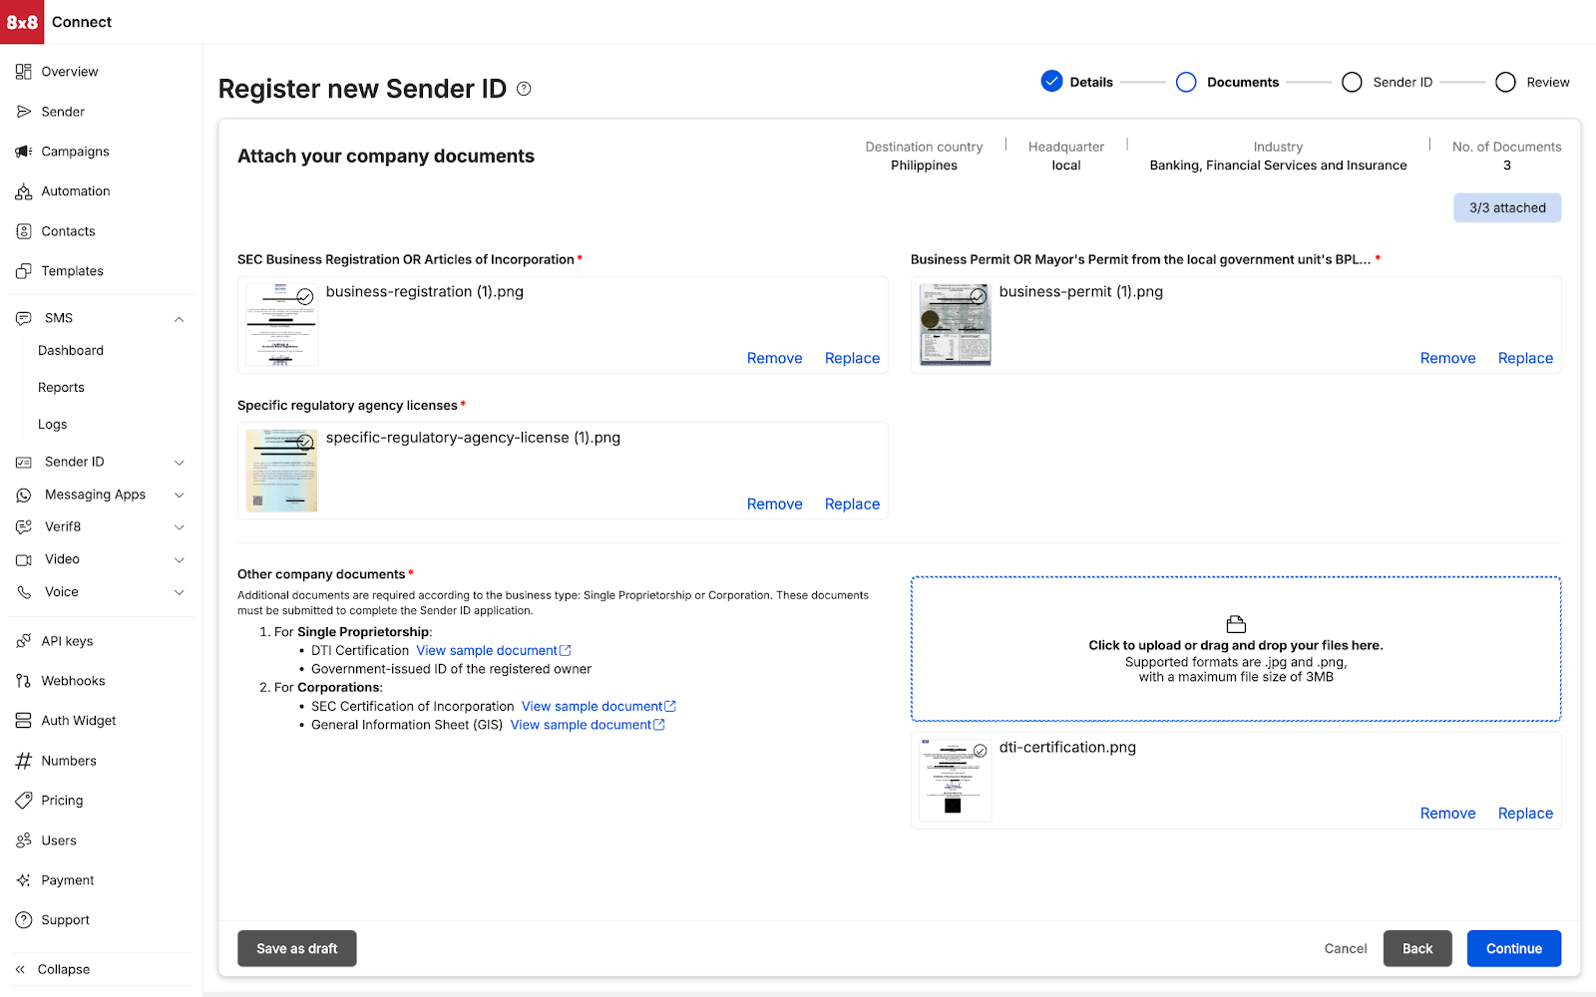Click the Numbers hash icon
The width and height of the screenshot is (1596, 997).
tap(24, 761)
